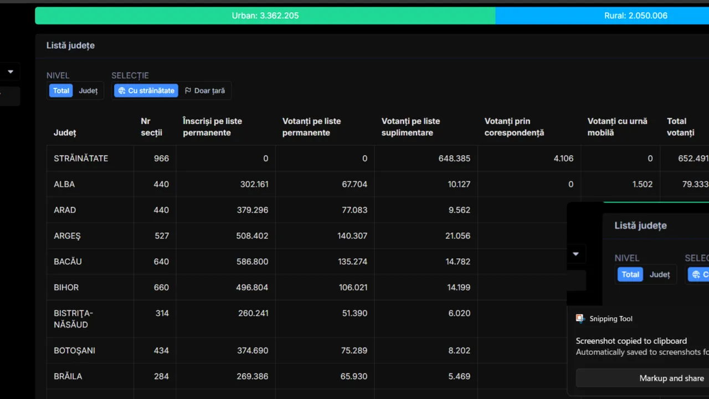The image size is (709, 399).
Task: Click the Votanți prin corespondență column header
Action: point(514,127)
